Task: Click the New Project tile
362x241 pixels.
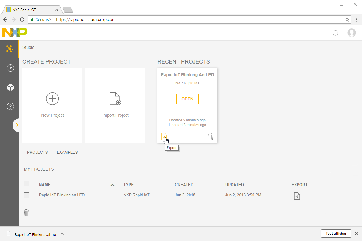Action: (x=52, y=105)
